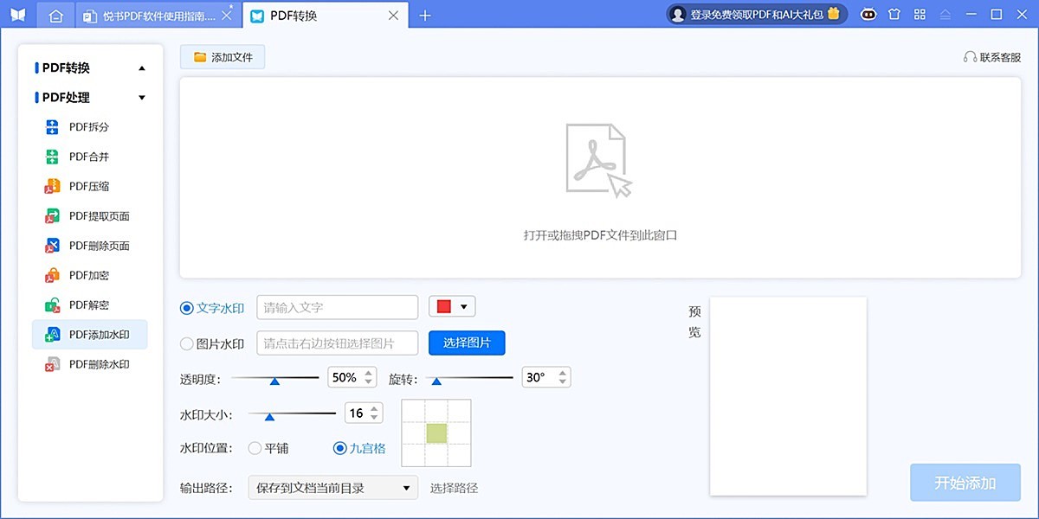Open the 保存到文档当前目录 output path dropdown
1039x519 pixels.
coord(332,487)
